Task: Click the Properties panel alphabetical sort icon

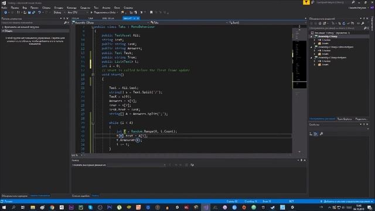Action: pyautogui.click(x=316, y=134)
